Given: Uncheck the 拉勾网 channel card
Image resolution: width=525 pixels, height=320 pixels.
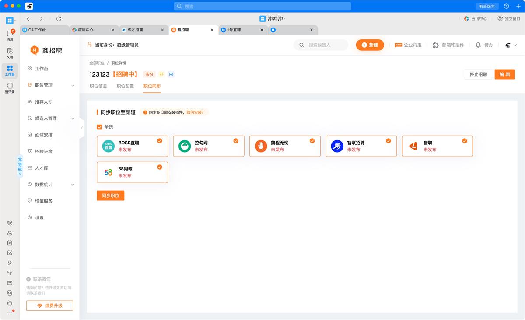Looking at the screenshot, I should click(209, 146).
